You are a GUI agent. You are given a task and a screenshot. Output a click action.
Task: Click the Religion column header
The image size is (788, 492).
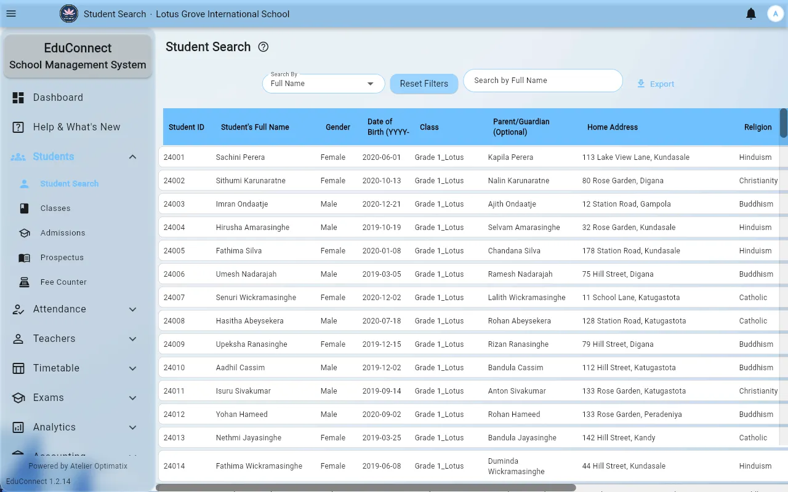pyautogui.click(x=758, y=127)
